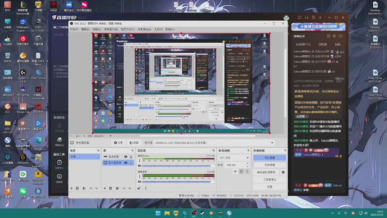Screen dimensions: 387x218
Task: Remove selected source with sources trash icon
Action: tap(111, 188)
